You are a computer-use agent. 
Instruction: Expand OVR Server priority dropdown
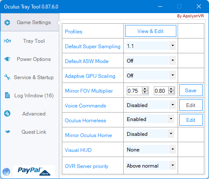(173, 165)
